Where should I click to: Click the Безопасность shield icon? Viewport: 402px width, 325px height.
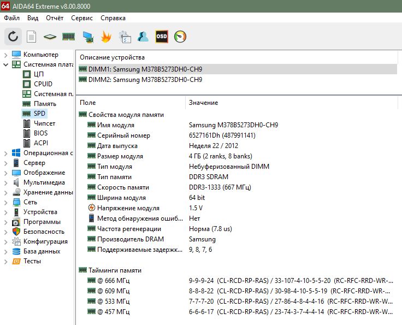click(x=16, y=232)
